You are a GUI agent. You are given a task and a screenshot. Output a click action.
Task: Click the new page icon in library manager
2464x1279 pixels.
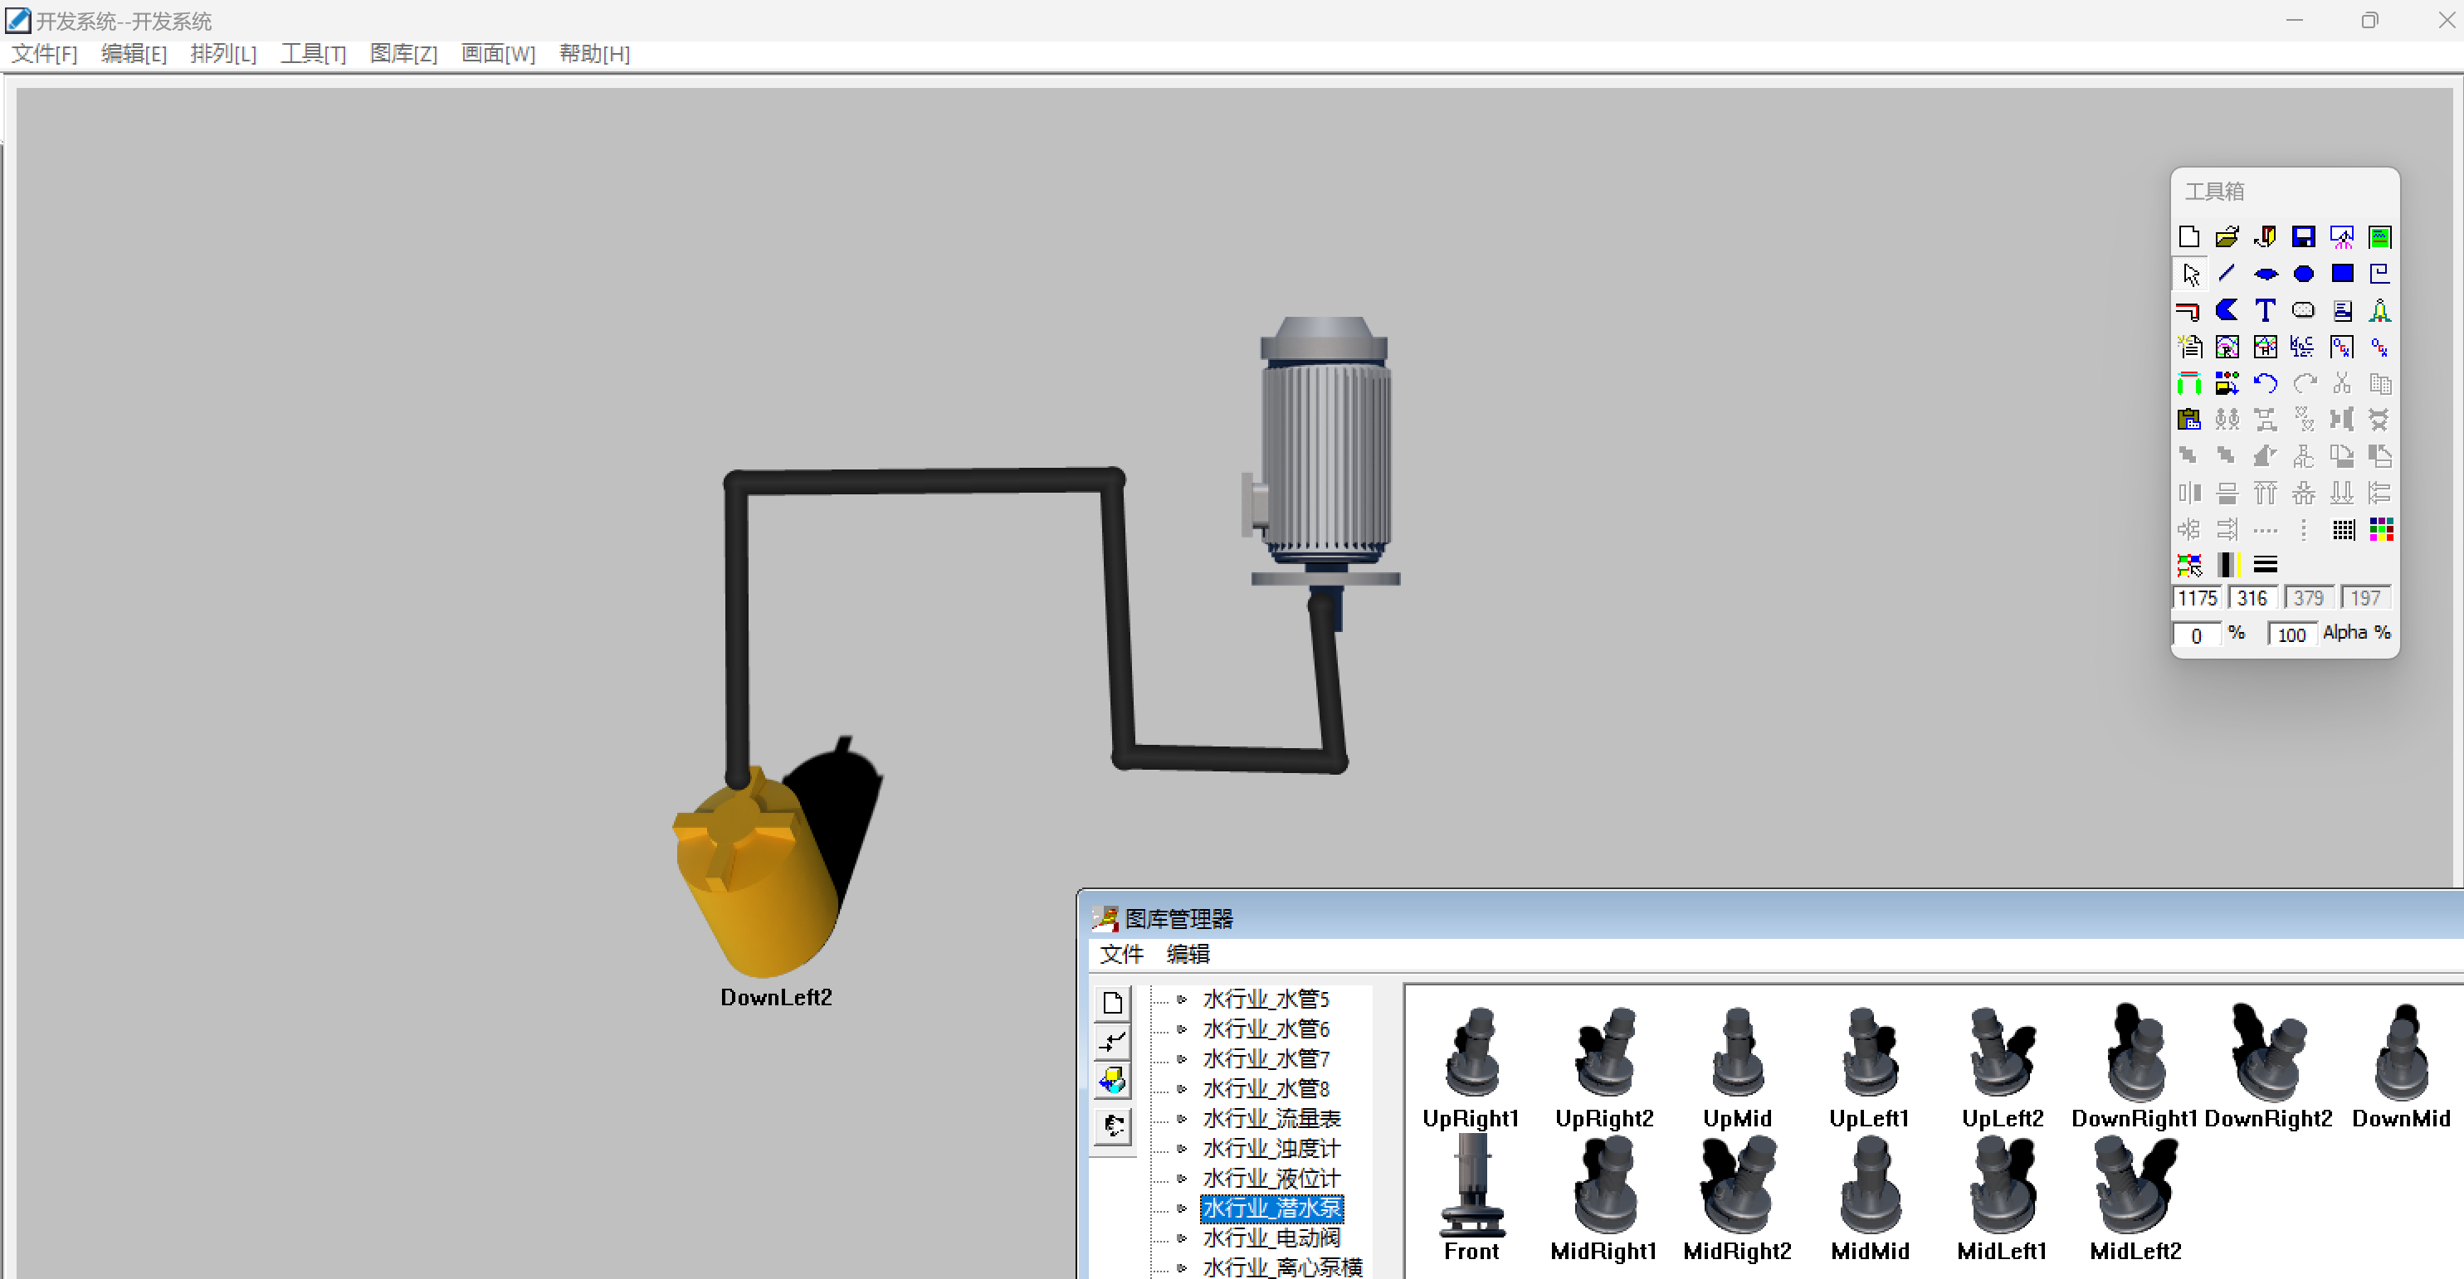point(1112,1004)
